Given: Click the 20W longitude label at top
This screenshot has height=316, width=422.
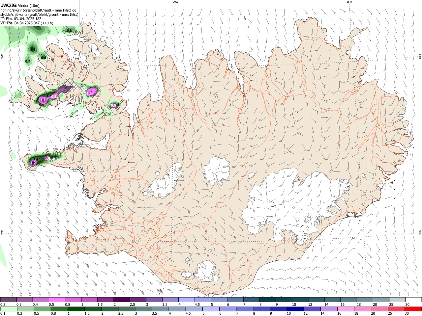Looking at the screenshot, I should (175, 2).
